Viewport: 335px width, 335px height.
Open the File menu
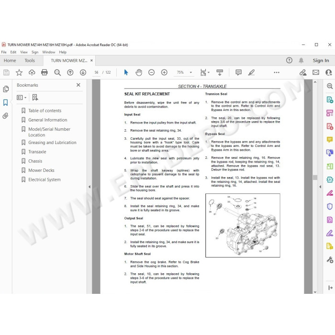pyautogui.click(x=4, y=52)
